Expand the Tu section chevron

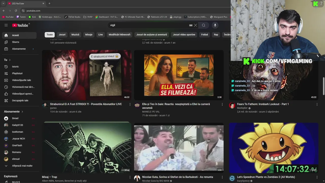pos(10,60)
